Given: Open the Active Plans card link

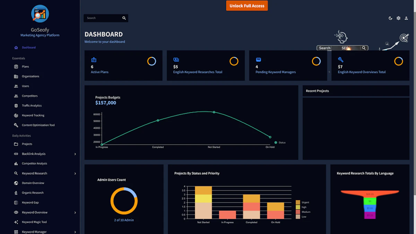Looking at the screenshot, I should [x=100, y=72].
